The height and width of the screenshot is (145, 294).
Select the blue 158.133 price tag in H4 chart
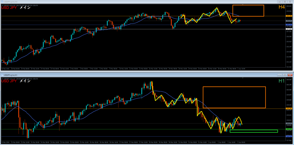click(288, 25)
